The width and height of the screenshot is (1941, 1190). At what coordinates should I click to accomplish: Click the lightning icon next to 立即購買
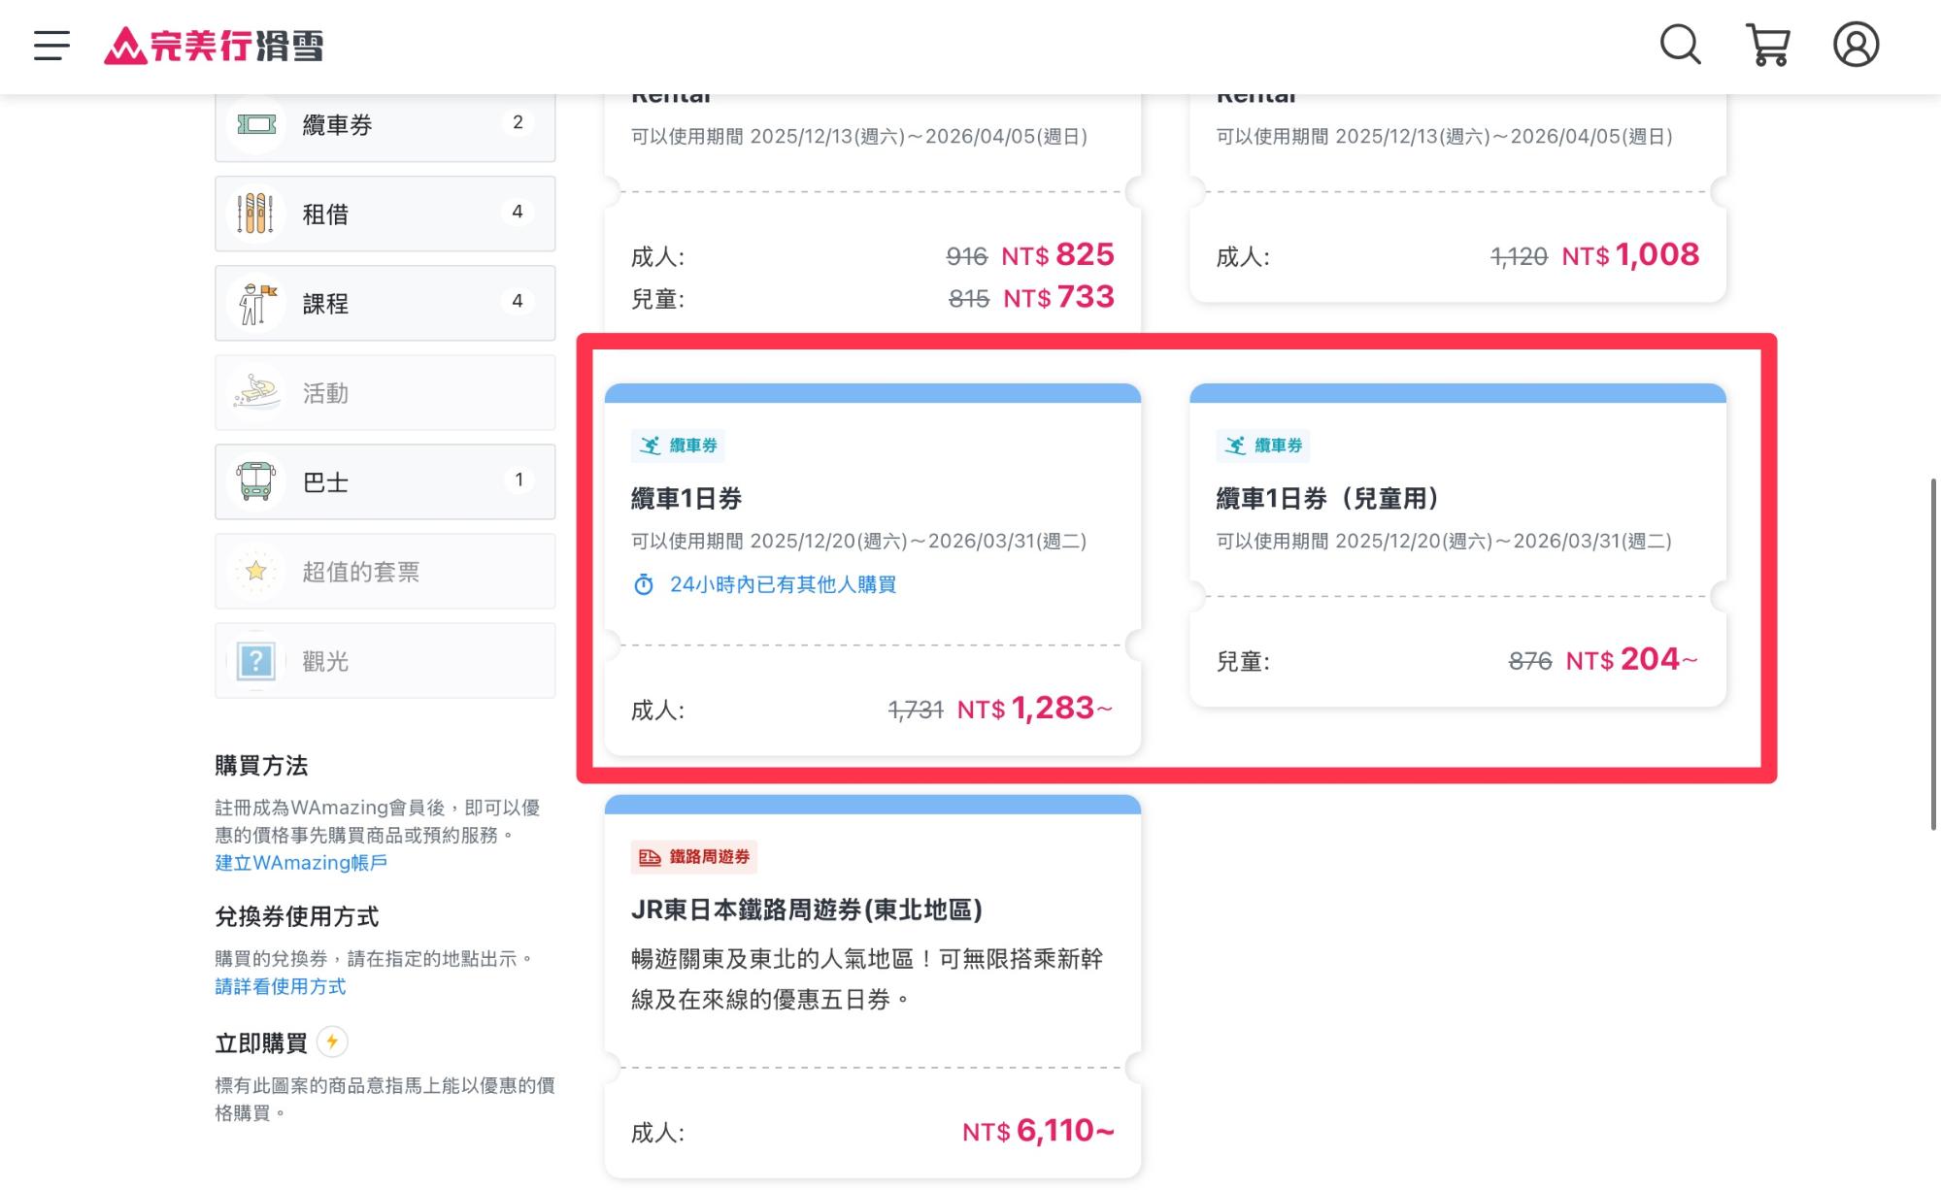click(330, 1042)
